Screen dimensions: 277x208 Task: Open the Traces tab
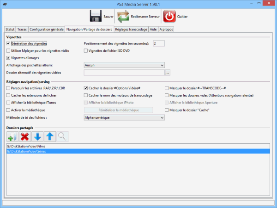click(22, 29)
